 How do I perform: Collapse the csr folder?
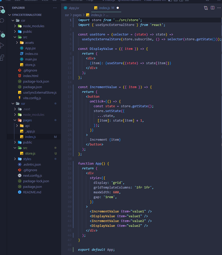(23, 20)
